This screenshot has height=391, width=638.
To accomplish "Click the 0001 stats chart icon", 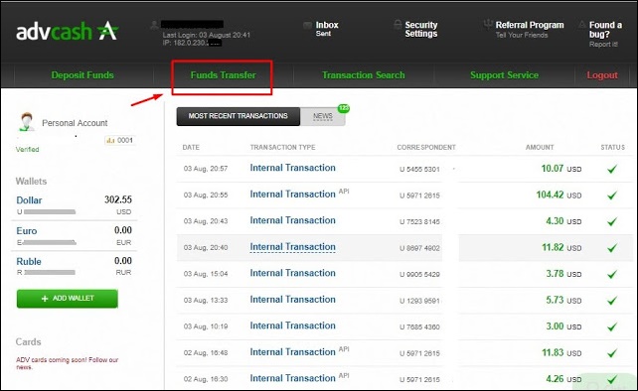I will tap(110, 141).
